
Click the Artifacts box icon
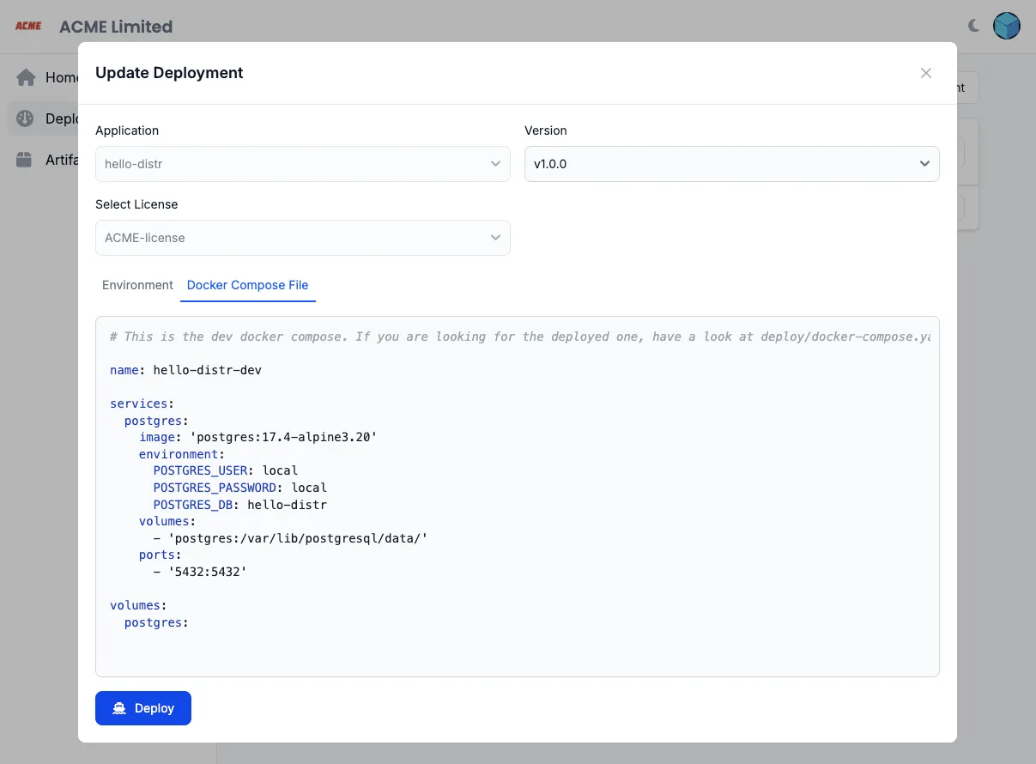(x=26, y=160)
